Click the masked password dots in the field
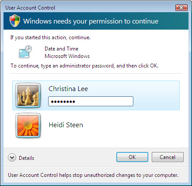Screen dimensions: 192x186 coord(63,101)
